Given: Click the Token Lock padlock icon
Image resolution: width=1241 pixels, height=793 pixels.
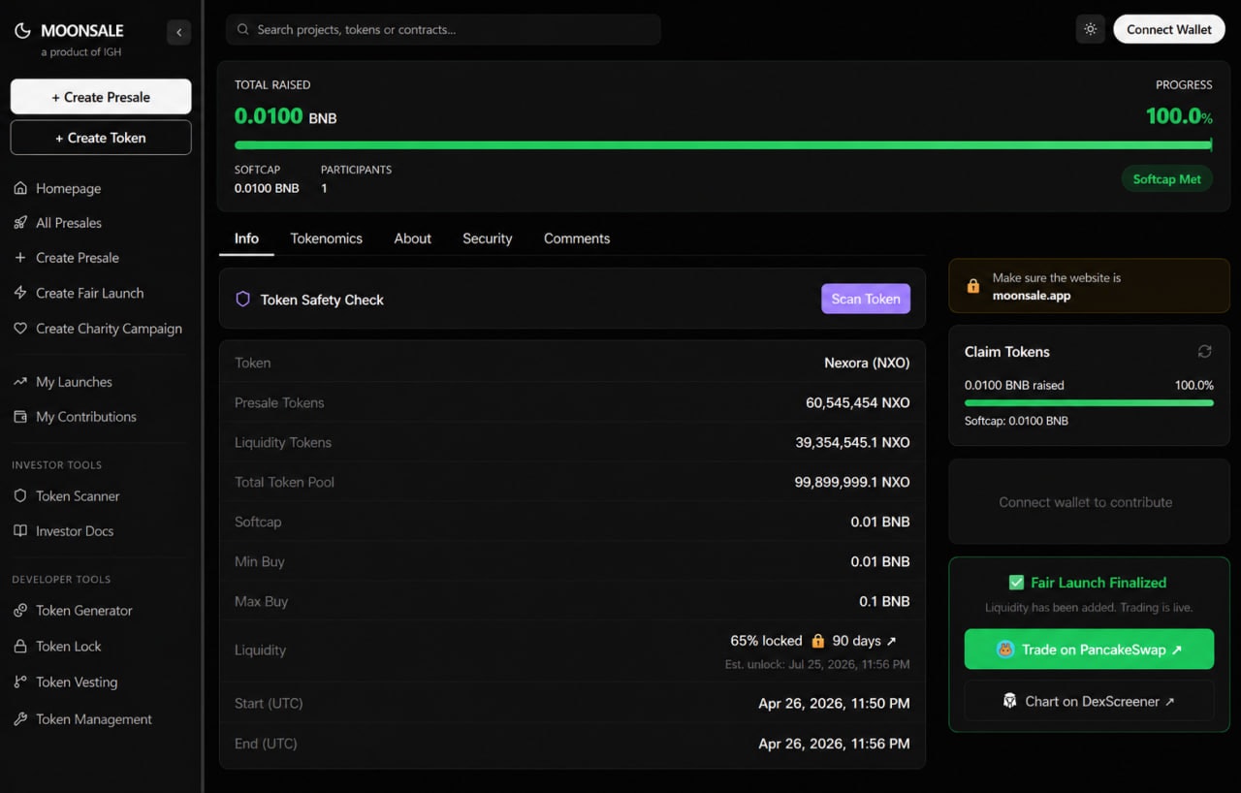Looking at the screenshot, I should [x=20, y=646].
